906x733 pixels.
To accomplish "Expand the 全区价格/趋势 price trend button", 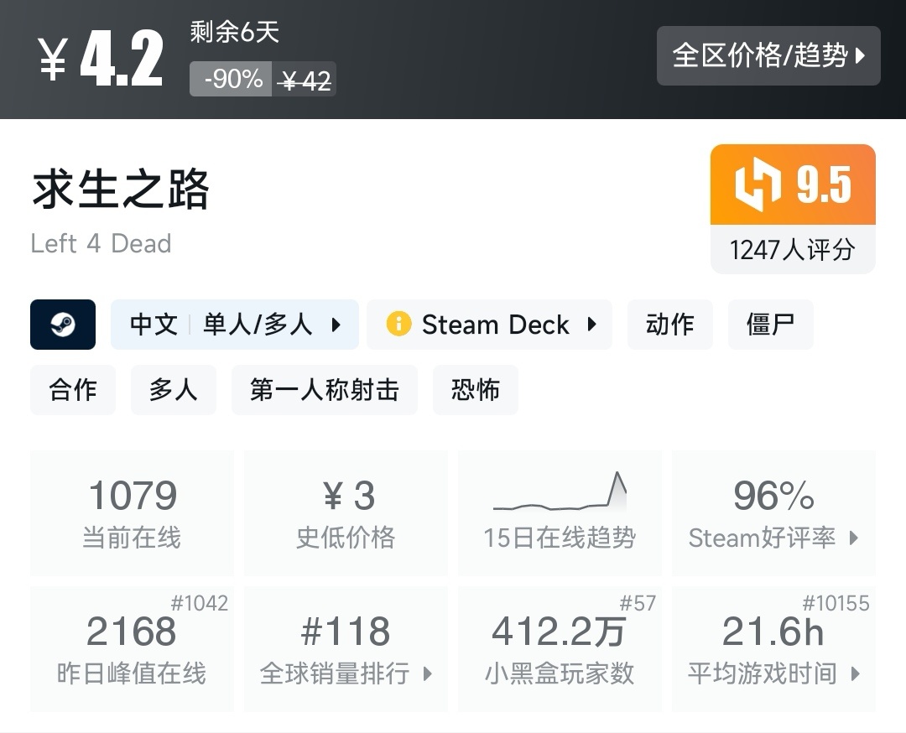I will coord(768,56).
